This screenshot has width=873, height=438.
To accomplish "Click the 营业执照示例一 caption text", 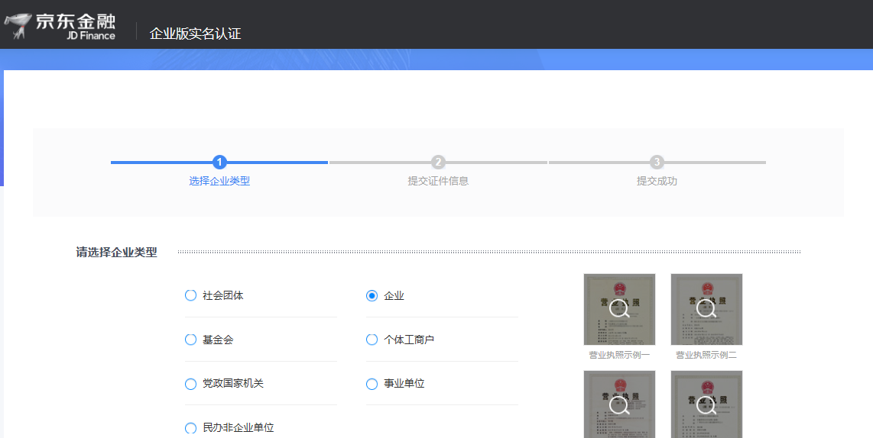I will pyautogui.click(x=619, y=356).
